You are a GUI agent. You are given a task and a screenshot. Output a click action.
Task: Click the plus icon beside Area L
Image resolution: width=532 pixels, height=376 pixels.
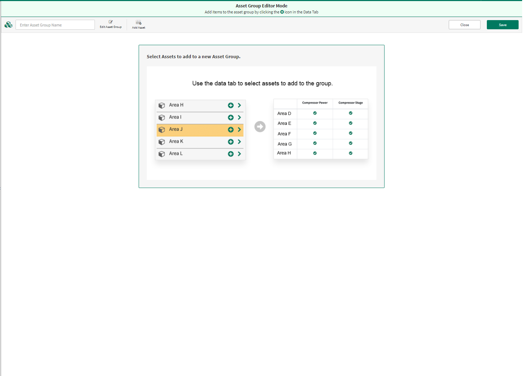[x=231, y=154]
